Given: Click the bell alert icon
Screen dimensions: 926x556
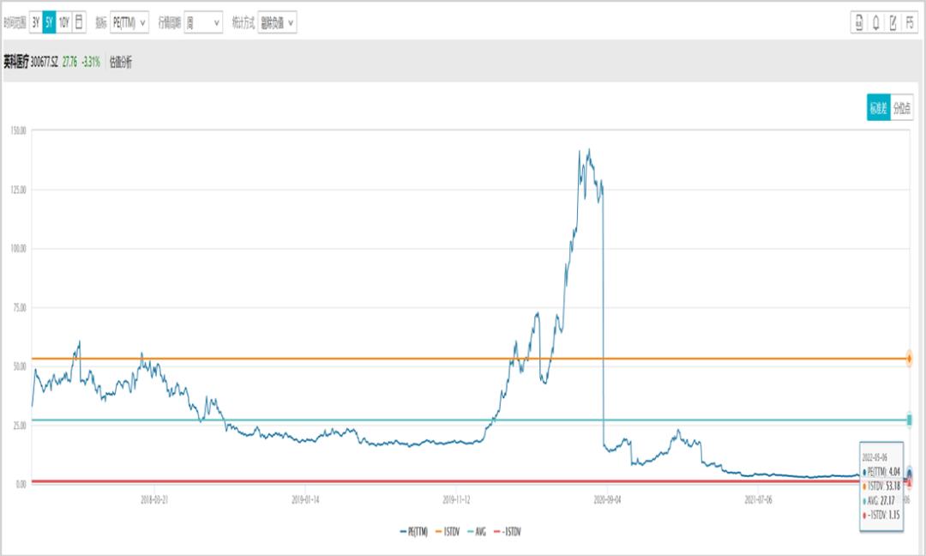Looking at the screenshot, I should click(875, 22).
